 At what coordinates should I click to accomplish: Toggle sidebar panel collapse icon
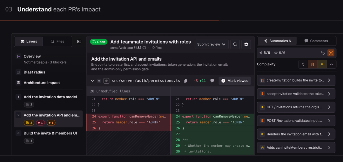79,41
